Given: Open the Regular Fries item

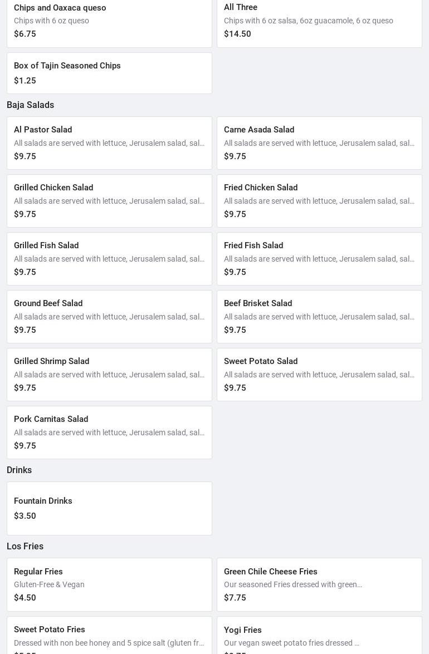Looking at the screenshot, I should click(x=109, y=584).
